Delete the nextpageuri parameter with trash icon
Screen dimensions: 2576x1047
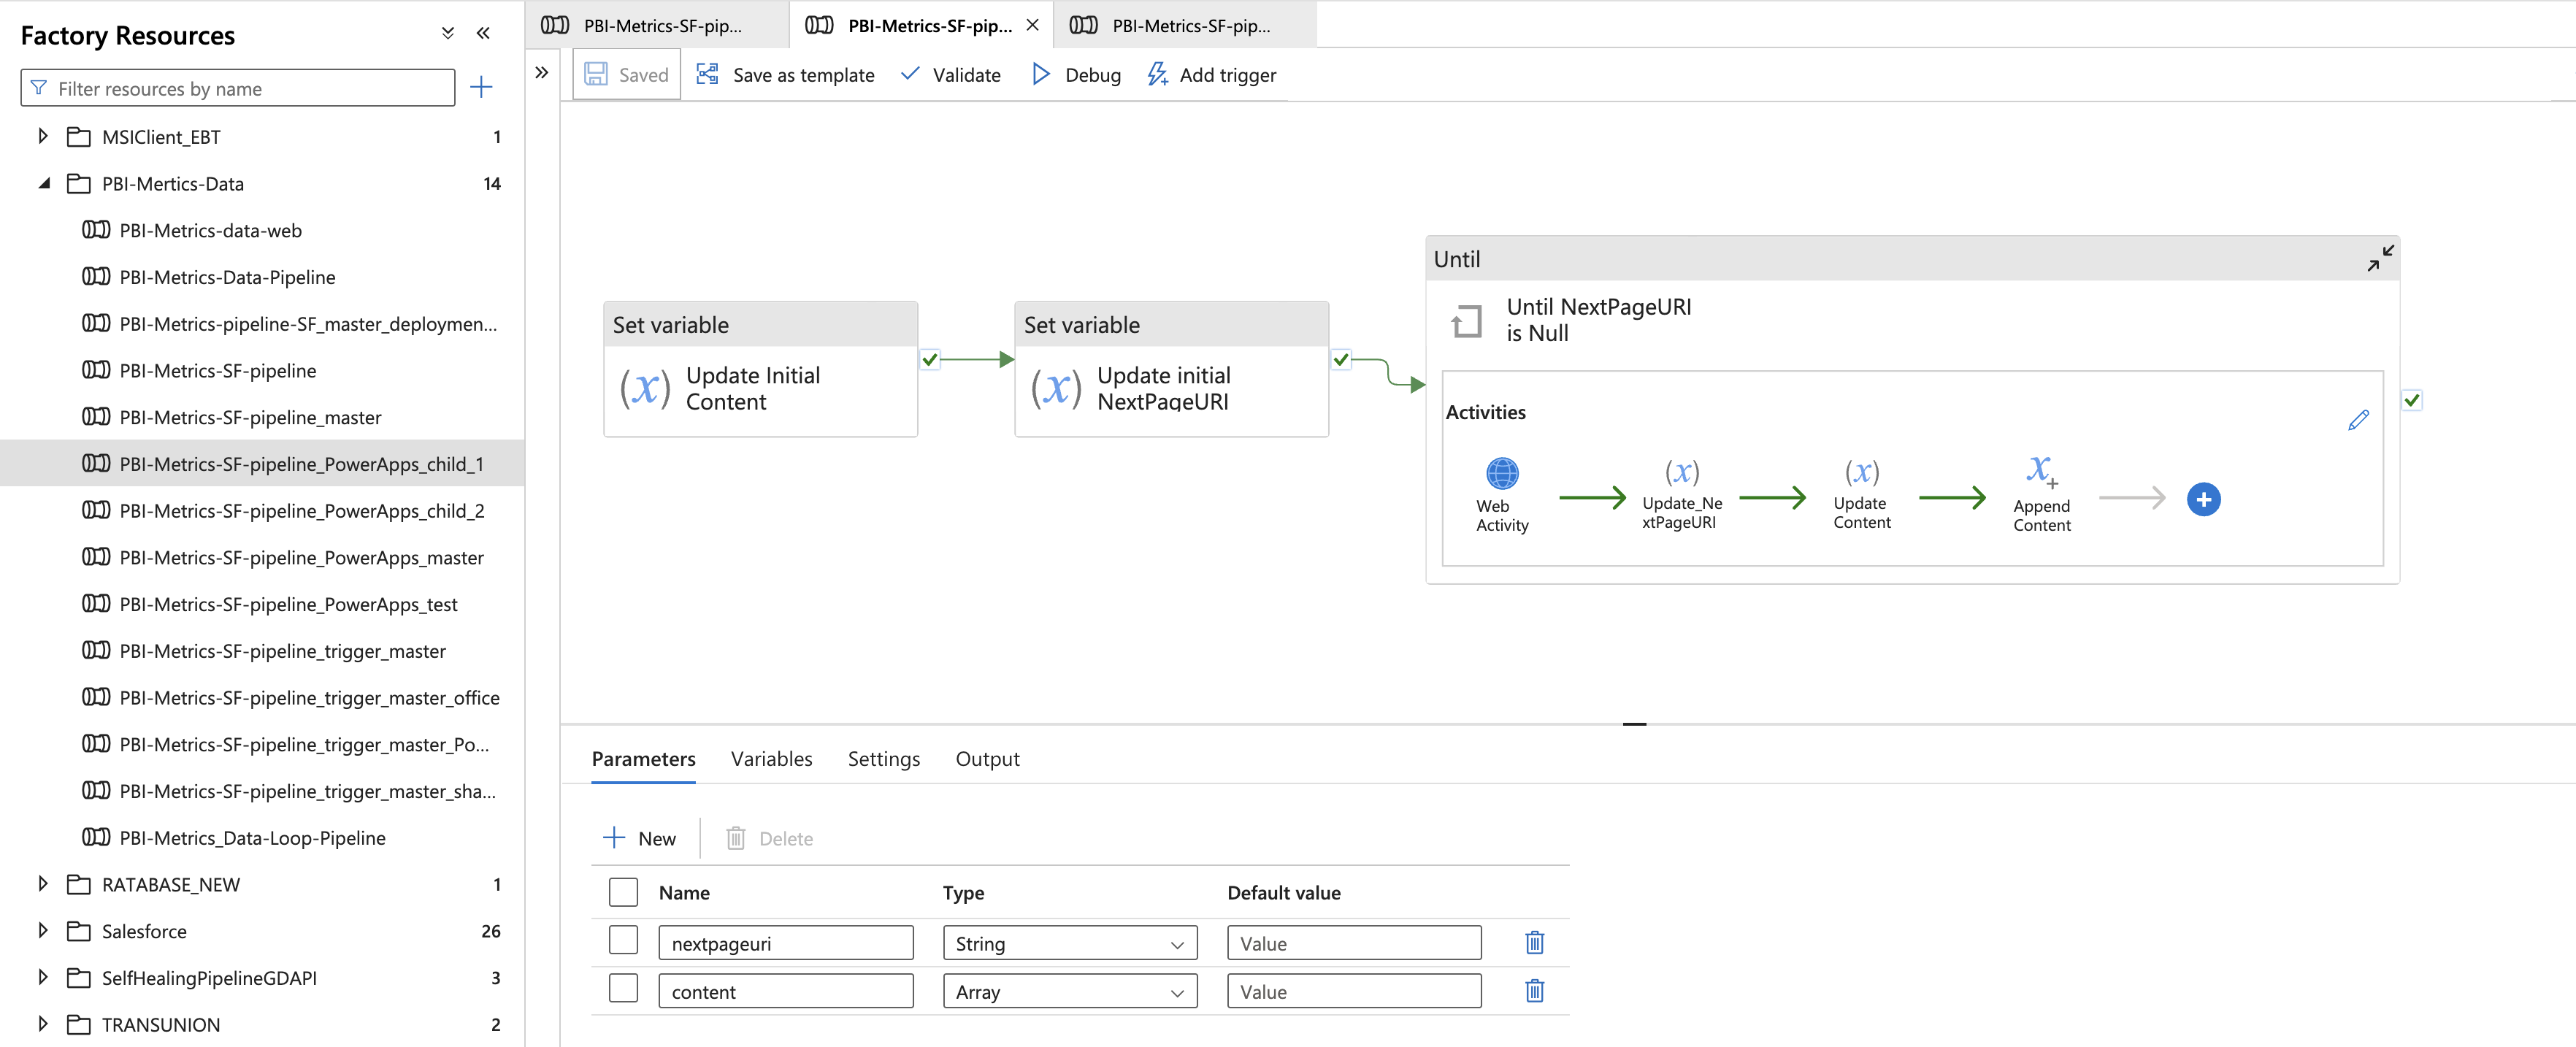[1534, 942]
